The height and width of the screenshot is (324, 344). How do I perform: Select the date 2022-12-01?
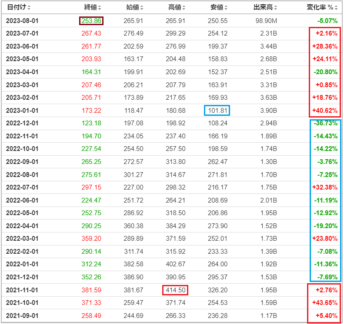pos(22,123)
